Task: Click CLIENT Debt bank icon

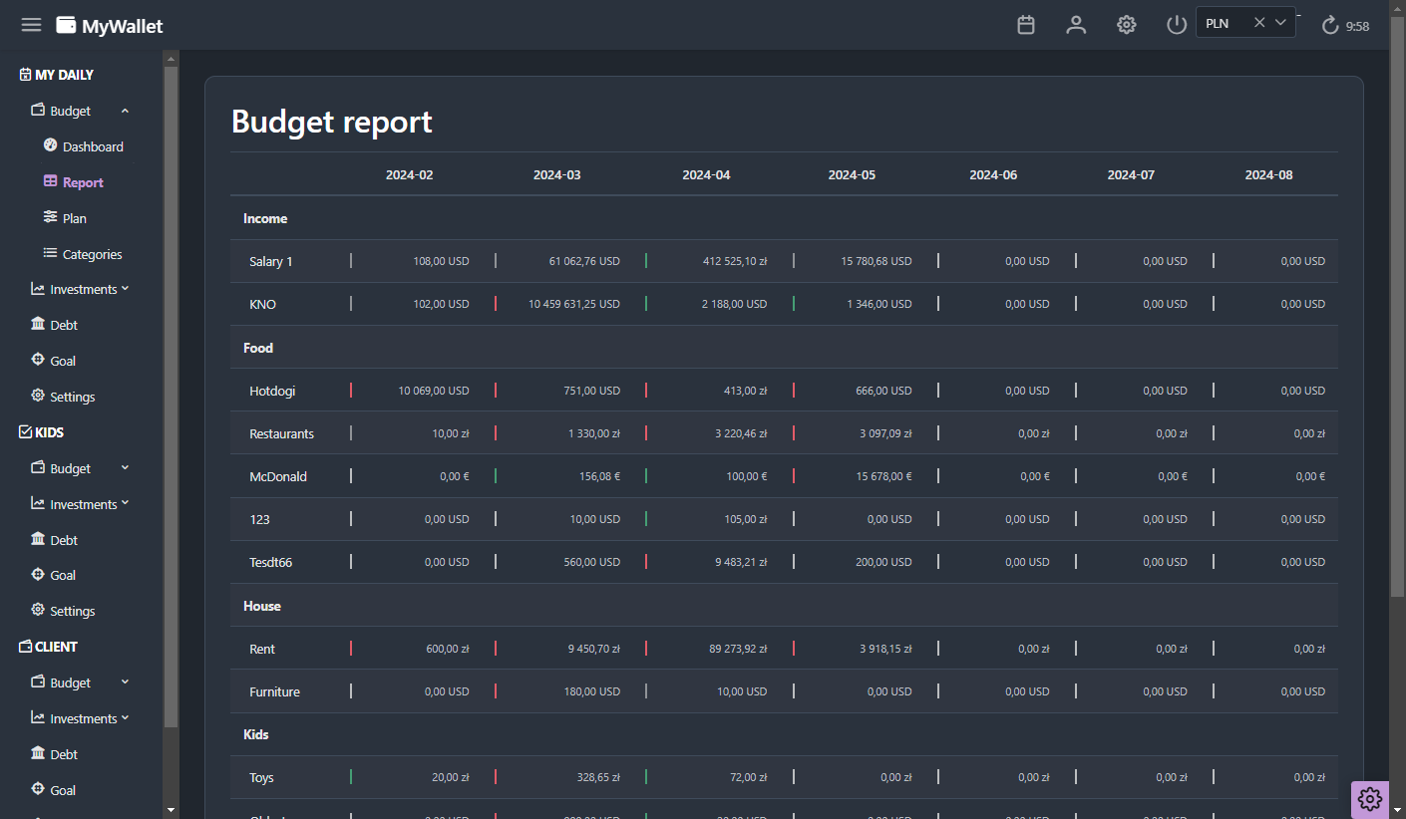Action: coord(38,753)
